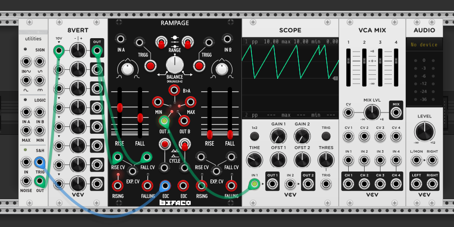Click the VCA MIX IN 1 jack
The height and width of the screenshot is (227, 454).
[348, 160]
